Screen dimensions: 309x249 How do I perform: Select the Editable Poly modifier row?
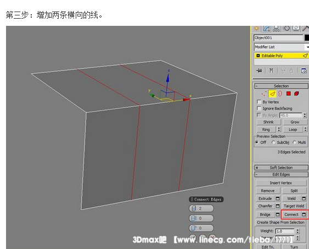281,56
